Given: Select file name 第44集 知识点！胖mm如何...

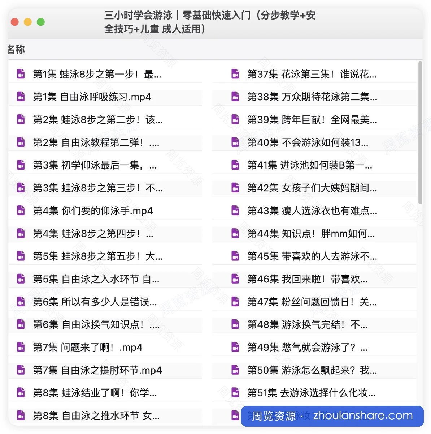Looking at the screenshot, I should (x=311, y=233).
